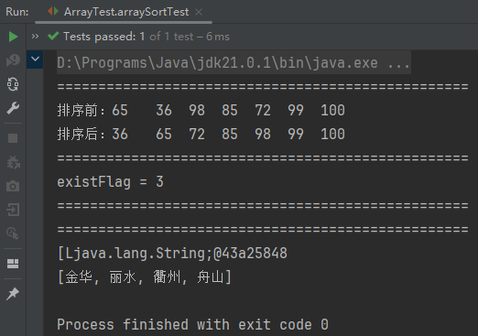Click Rerun Failed Tests icon
478x336 pixels.
point(13,60)
